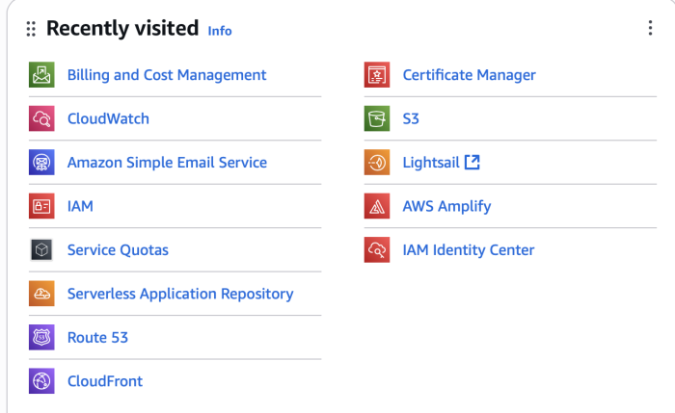The image size is (675, 413).
Task: Open the Service Quotas link
Action: tap(118, 250)
